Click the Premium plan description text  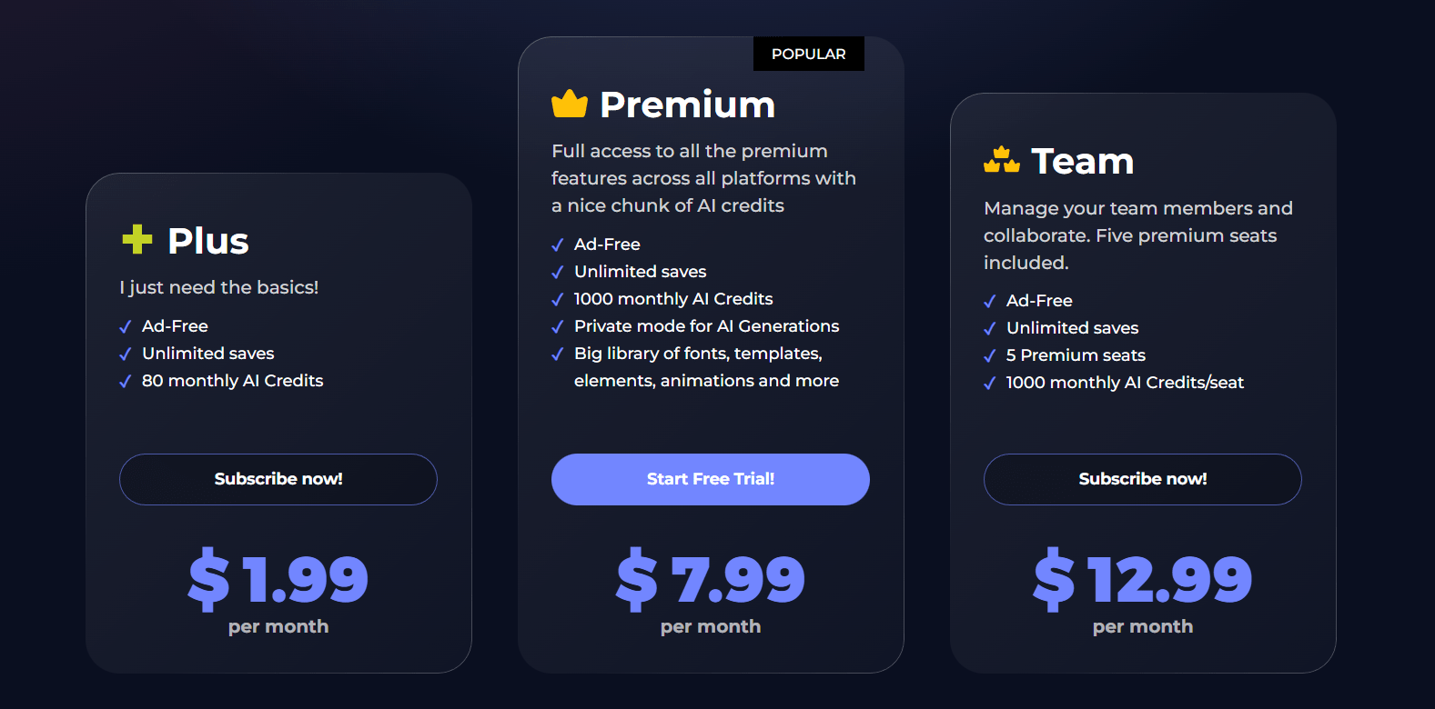tap(703, 178)
